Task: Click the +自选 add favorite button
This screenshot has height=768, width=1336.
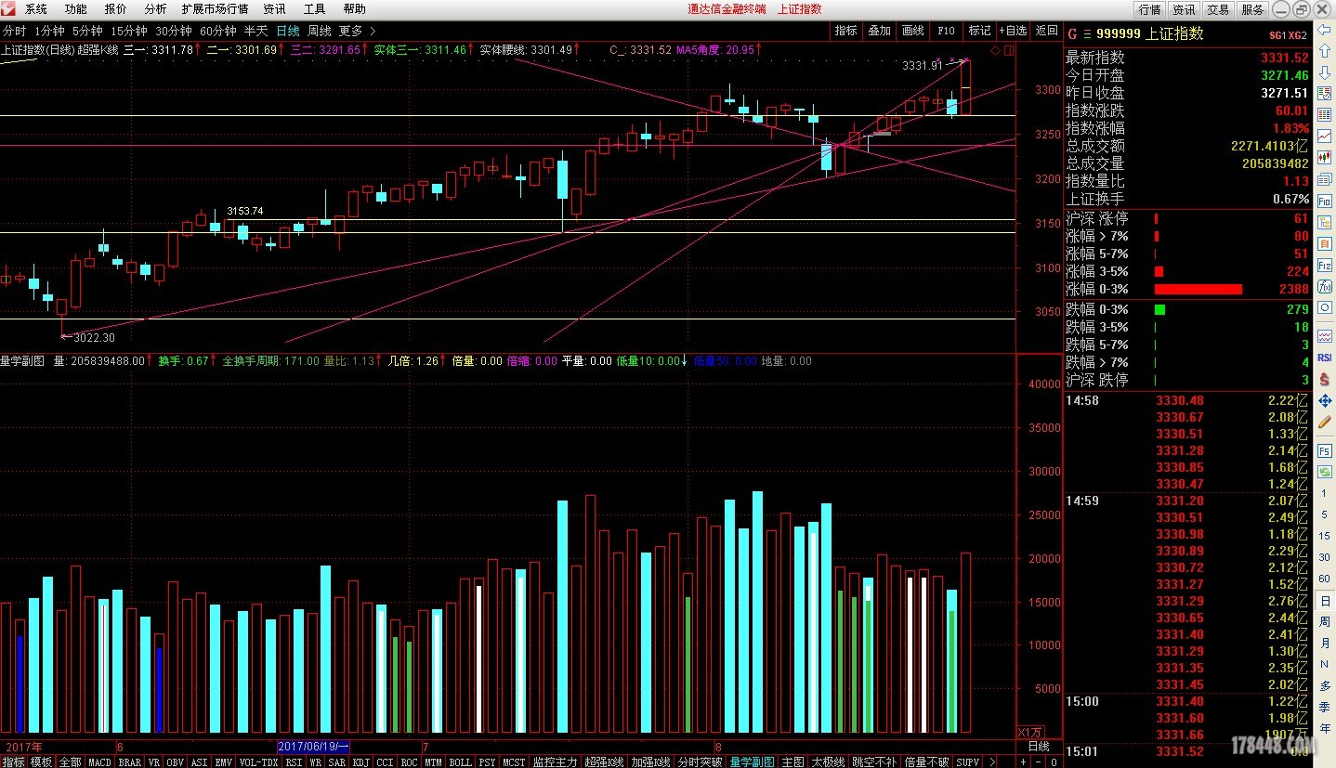Action: (1013, 31)
